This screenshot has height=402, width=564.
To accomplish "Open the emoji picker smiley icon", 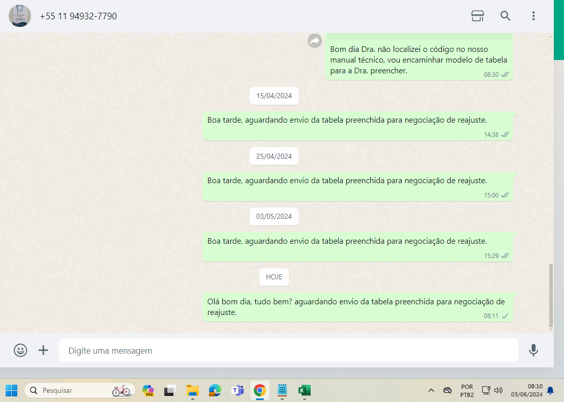I will coord(20,350).
